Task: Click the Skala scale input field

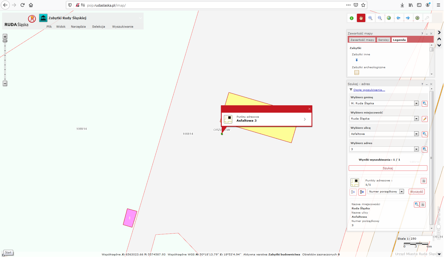Action: [421, 239]
